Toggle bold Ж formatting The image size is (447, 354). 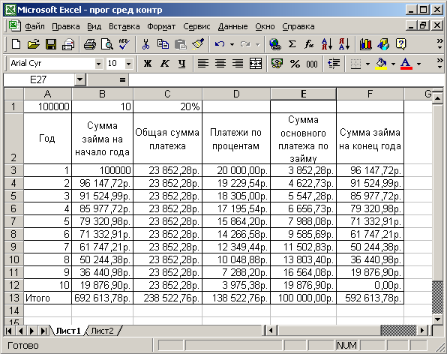148,63
